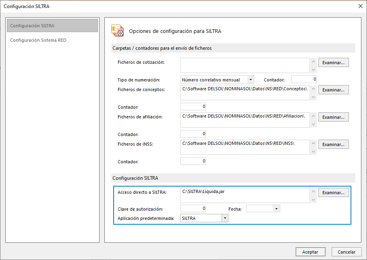The height and width of the screenshot is (260, 367).
Task: Click Examinar for Ficheros de afiliación
Action: (x=333, y=117)
